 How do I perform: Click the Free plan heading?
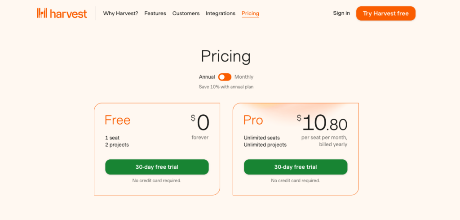pos(117,120)
